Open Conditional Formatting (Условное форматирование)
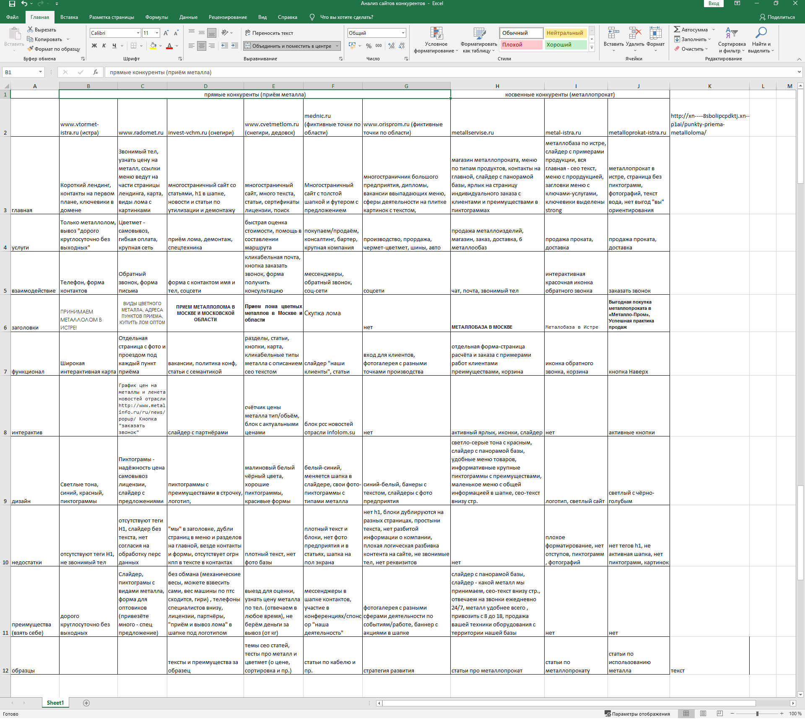The height and width of the screenshot is (719, 805). [x=436, y=40]
